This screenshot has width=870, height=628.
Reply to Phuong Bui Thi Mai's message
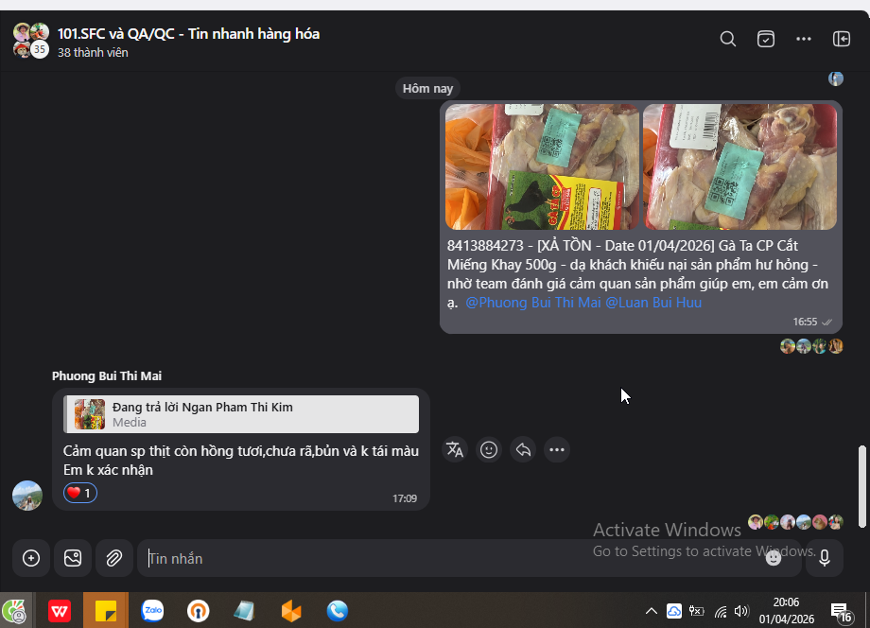coord(523,450)
